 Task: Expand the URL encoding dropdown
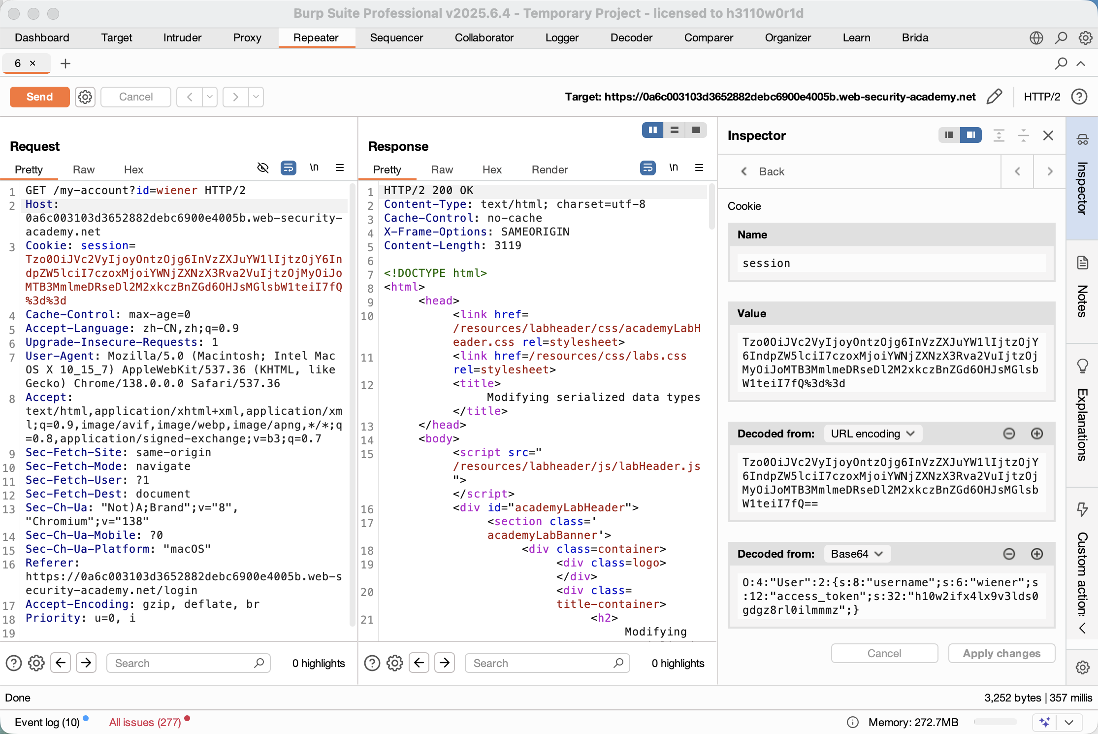point(872,434)
